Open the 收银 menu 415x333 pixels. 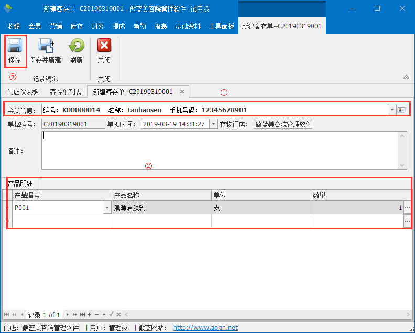click(x=14, y=26)
